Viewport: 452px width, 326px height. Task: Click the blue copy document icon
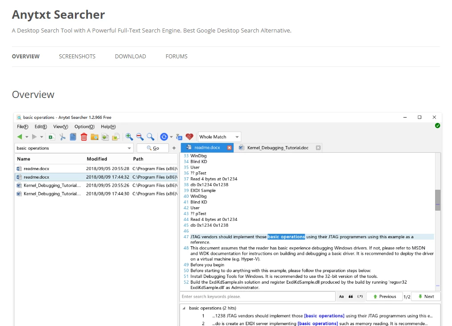coord(73,137)
